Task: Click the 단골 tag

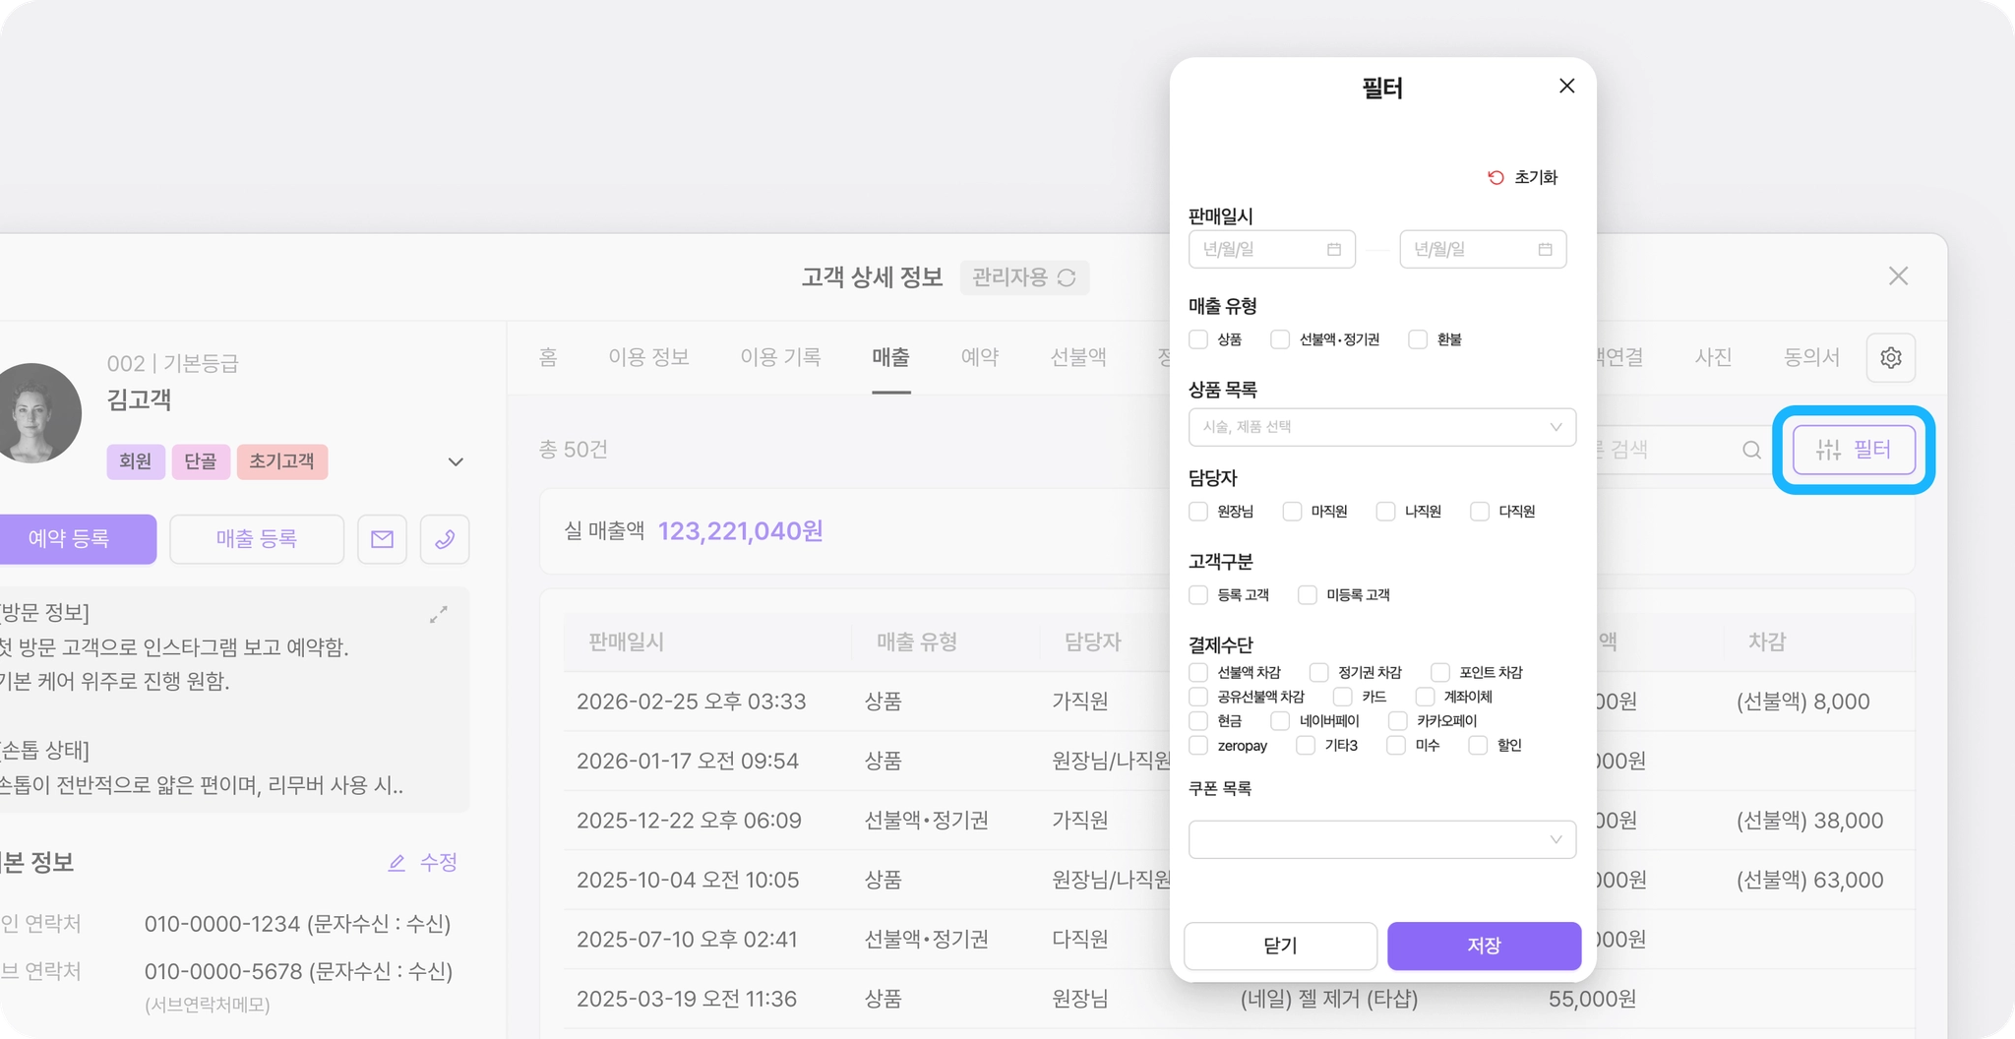Action: (x=201, y=461)
